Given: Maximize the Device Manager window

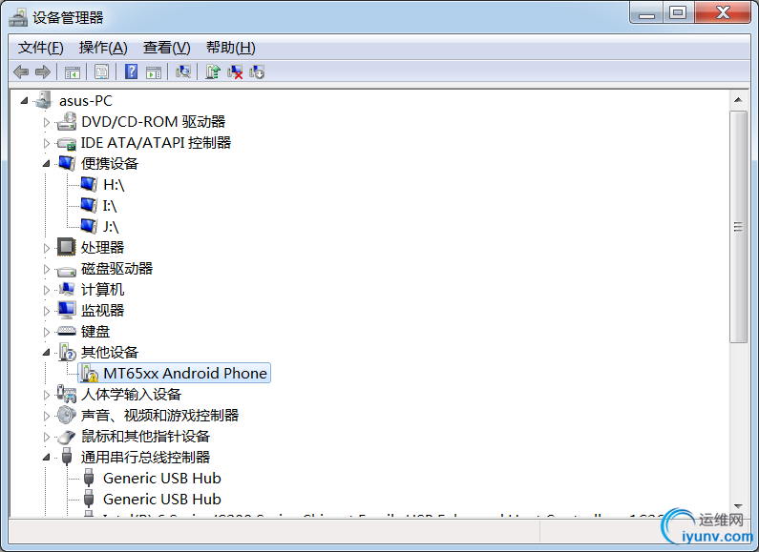Looking at the screenshot, I should [x=678, y=13].
